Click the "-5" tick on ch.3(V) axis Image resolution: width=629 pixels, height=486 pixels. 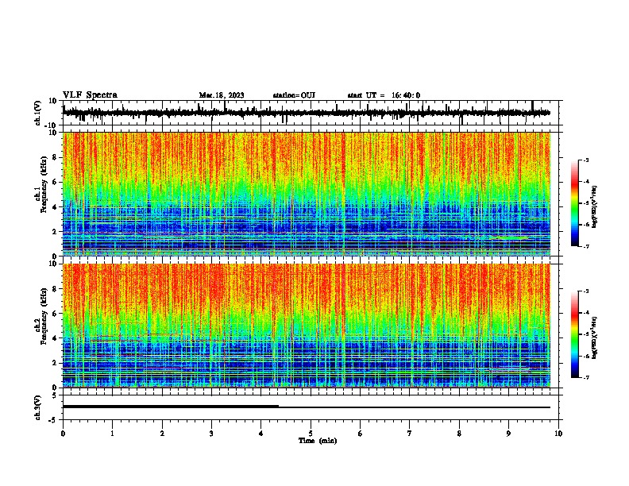pos(54,420)
